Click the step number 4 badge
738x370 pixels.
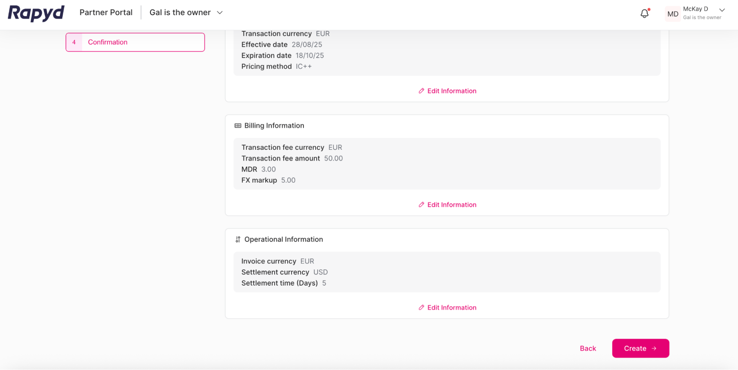click(x=74, y=42)
